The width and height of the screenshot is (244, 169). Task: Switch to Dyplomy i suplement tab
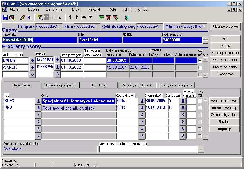[x=137, y=85]
